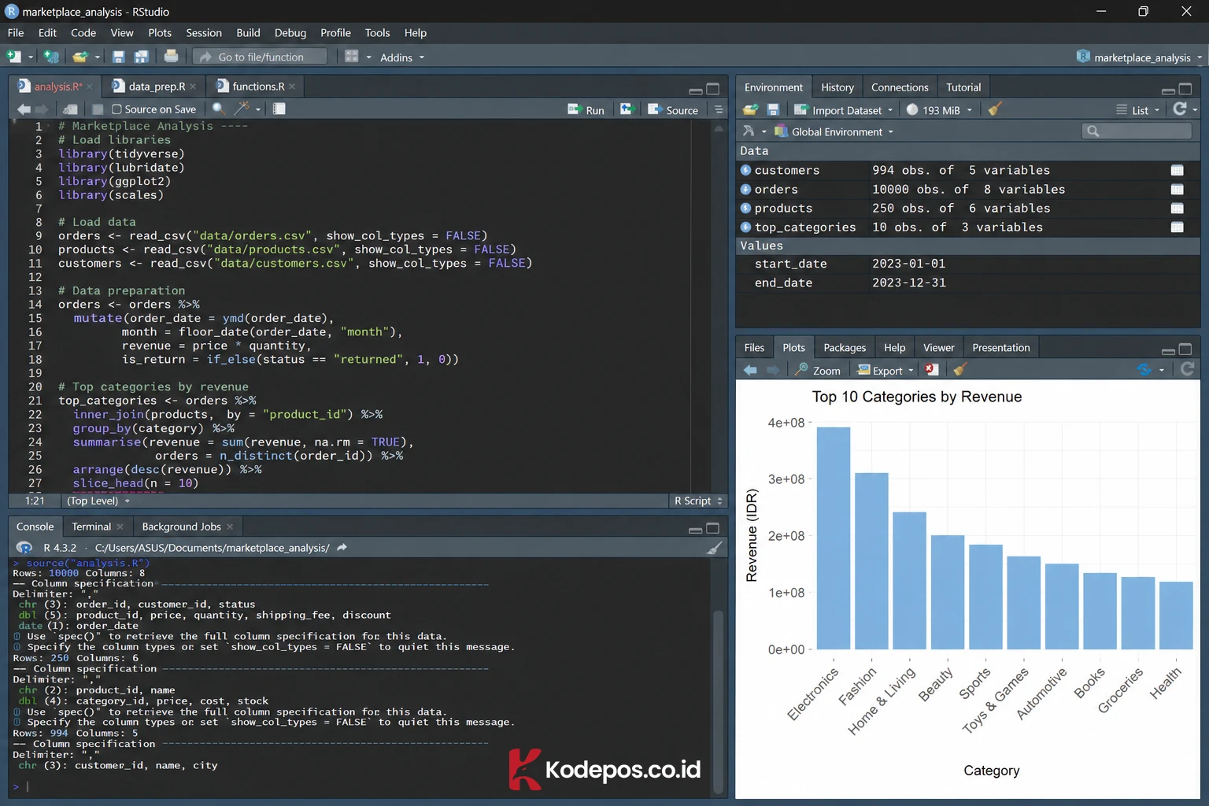Click the Show in new window icon
The image size is (1209, 806).
click(x=70, y=109)
